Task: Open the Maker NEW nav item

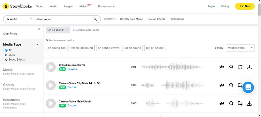Action: coord(85,6)
